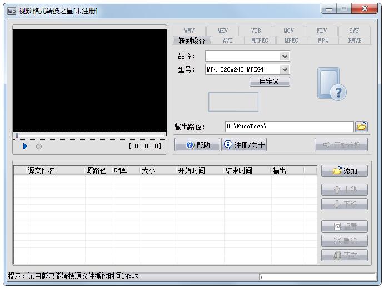This screenshot has width=384, height=288.
Task: Click the 源文件名 column header
Action: click(42, 171)
